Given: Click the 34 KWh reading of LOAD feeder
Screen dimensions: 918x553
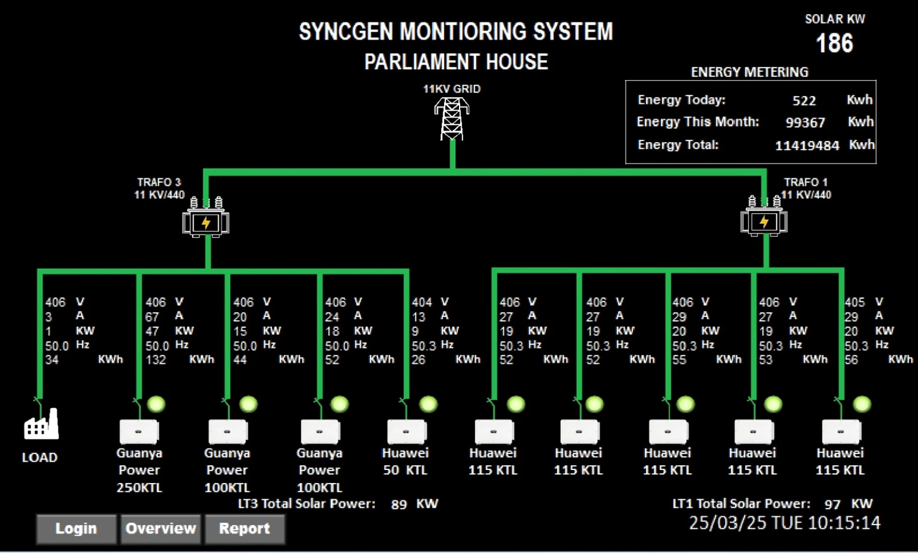Looking at the screenshot, I should click(x=52, y=360).
